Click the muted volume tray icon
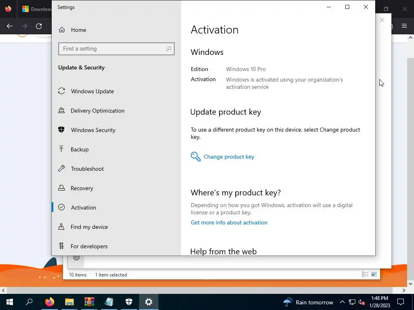The width and height of the screenshot is (414, 310). point(361,302)
